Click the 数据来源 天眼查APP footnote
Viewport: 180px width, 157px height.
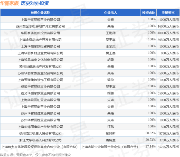coord(35,155)
